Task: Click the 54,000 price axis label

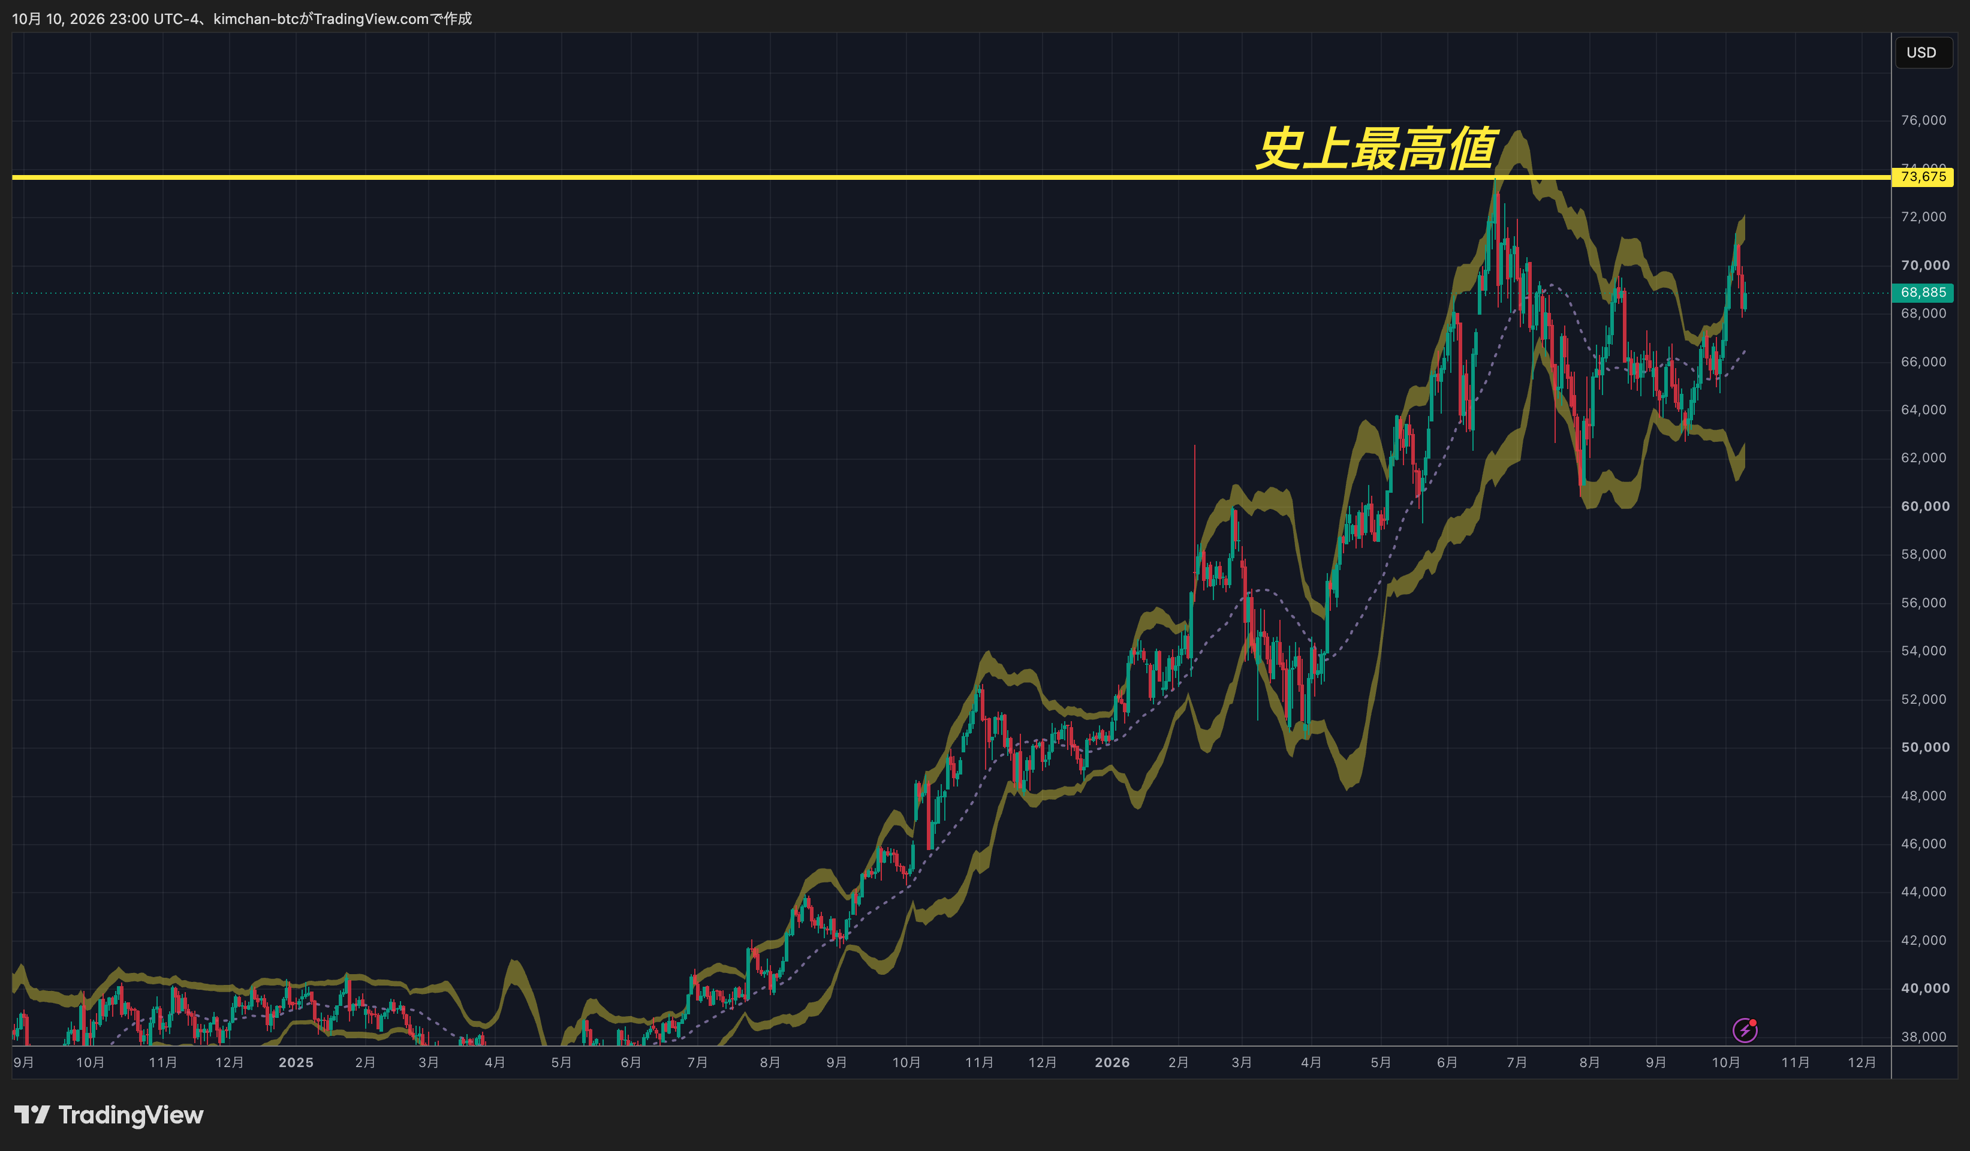Action: [1923, 650]
